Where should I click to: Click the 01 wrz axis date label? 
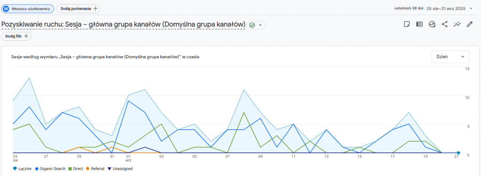[x=129, y=158]
